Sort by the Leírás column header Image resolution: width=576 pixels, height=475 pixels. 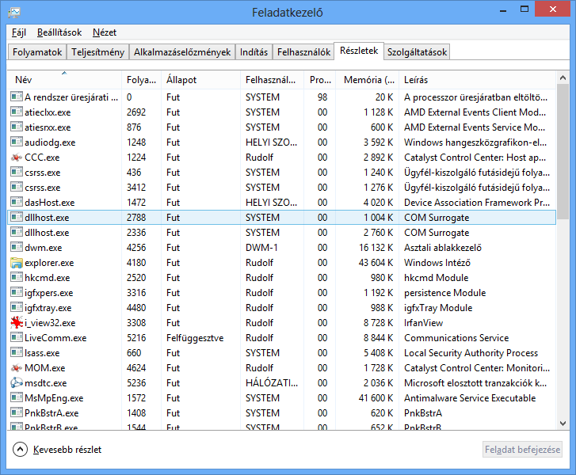(x=477, y=80)
